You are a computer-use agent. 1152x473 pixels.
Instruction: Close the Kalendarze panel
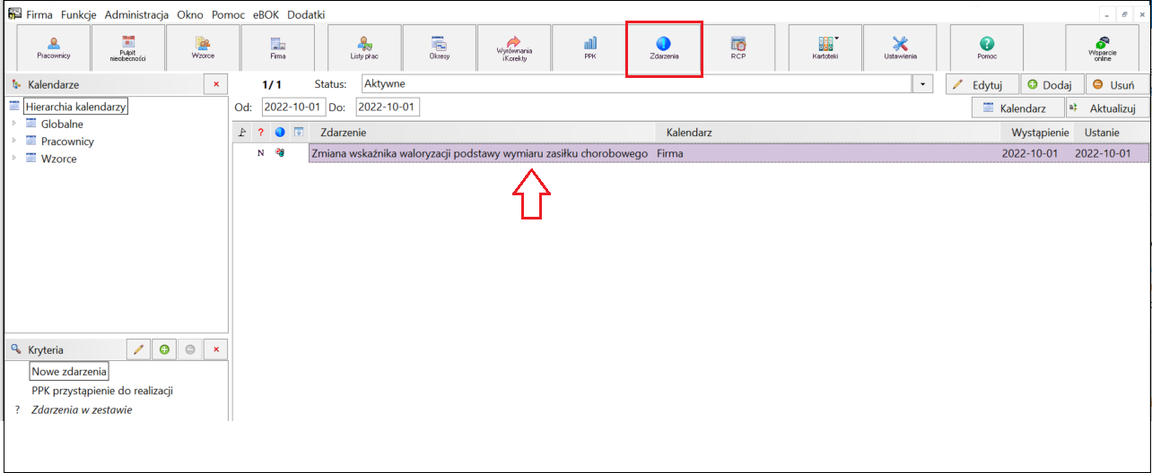(x=215, y=84)
